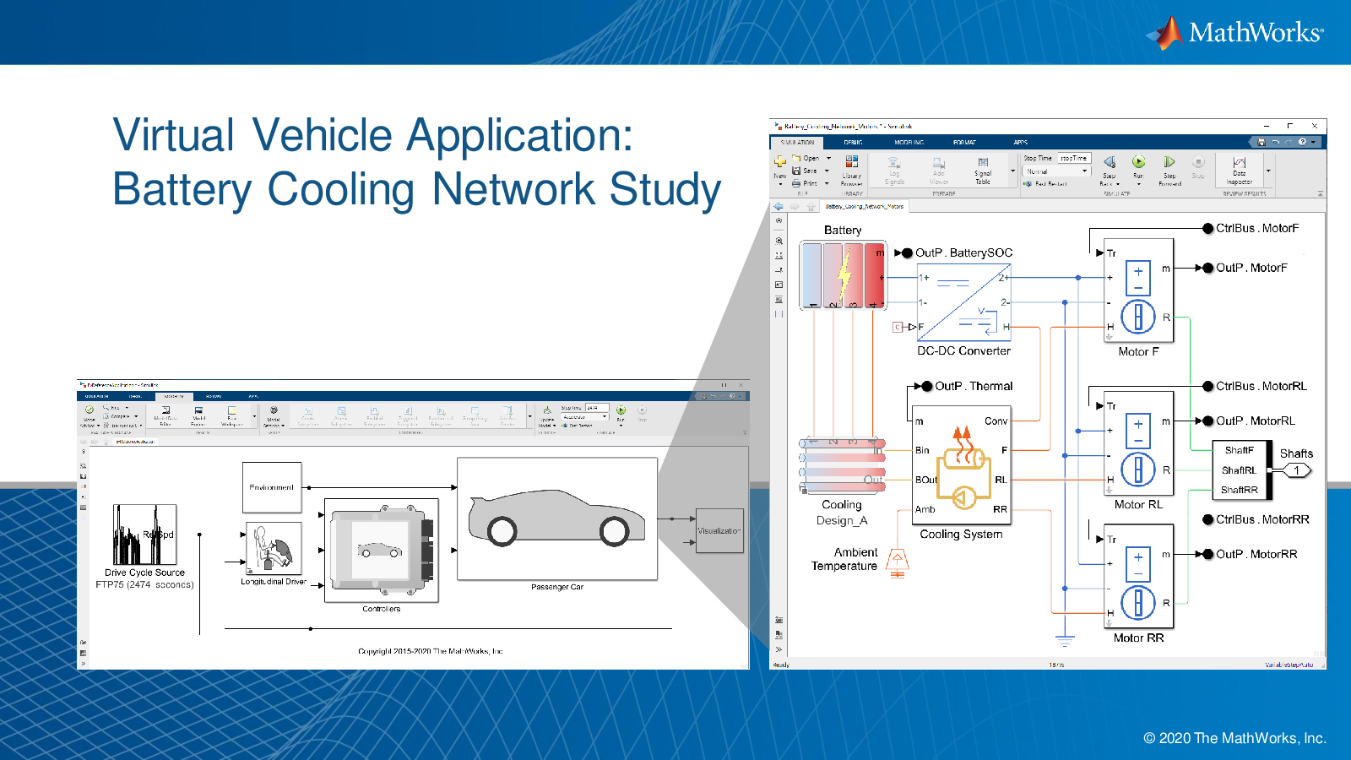The height and width of the screenshot is (760, 1351).
Task: Toggle Fast Restart in the left Simulink window
Action: point(577,425)
